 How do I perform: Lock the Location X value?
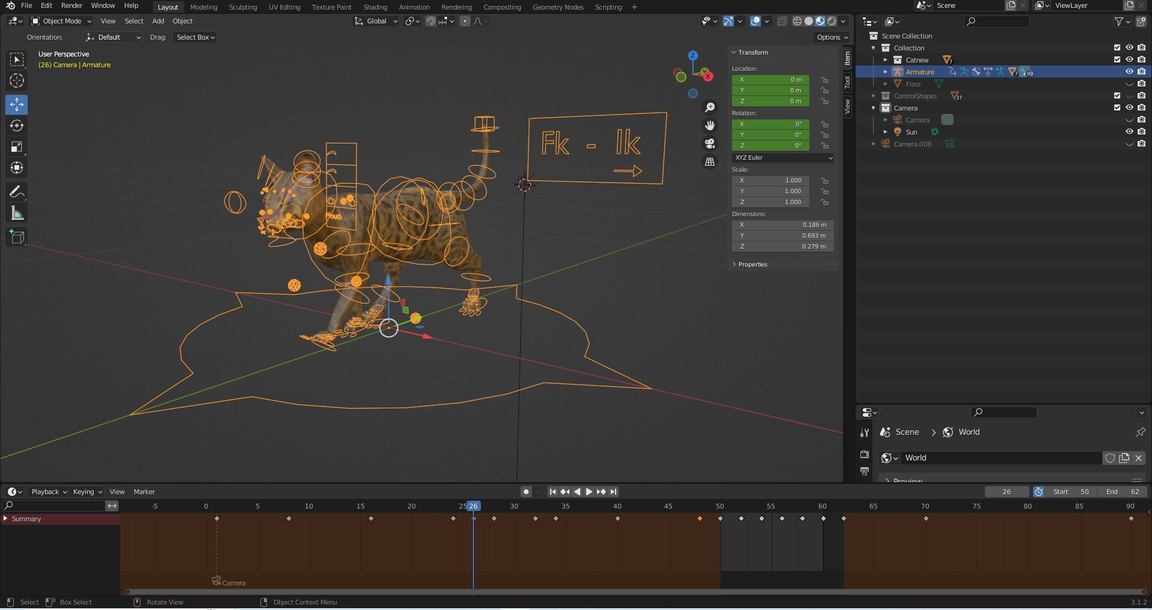(825, 80)
